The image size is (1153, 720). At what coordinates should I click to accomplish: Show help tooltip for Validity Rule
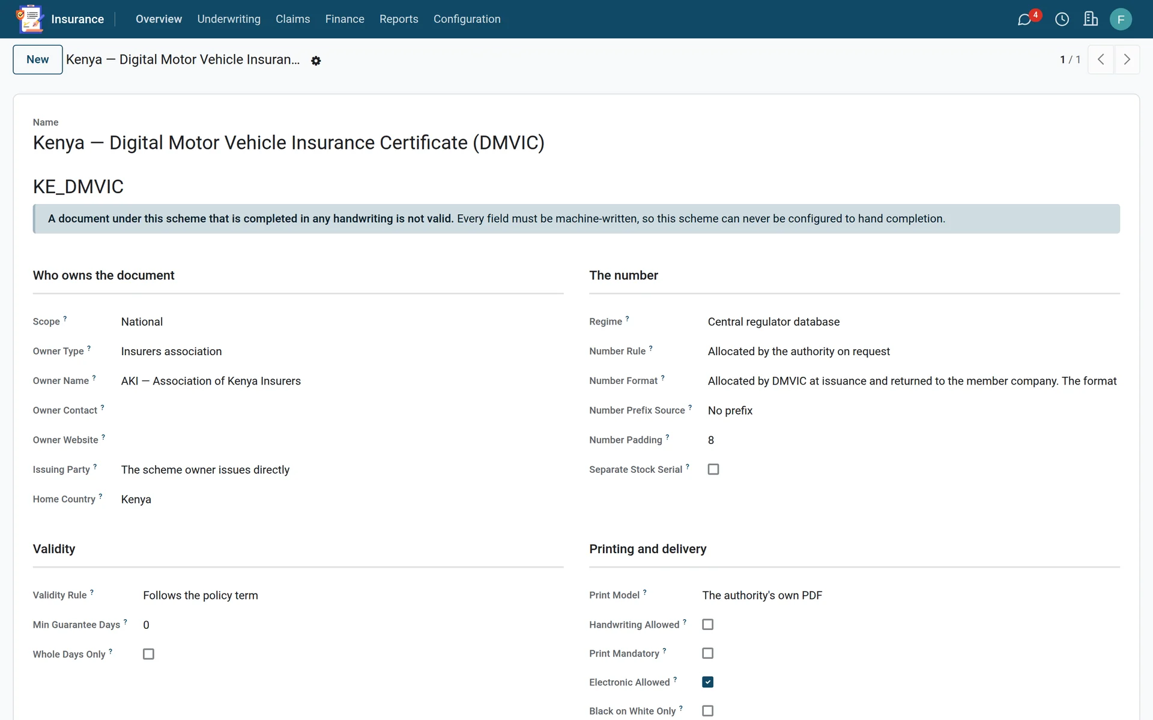click(x=92, y=592)
